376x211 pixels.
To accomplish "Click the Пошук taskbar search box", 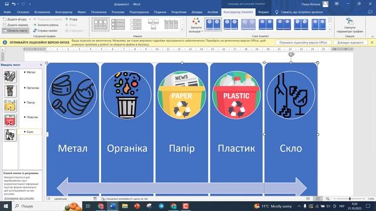I will point(47,206).
